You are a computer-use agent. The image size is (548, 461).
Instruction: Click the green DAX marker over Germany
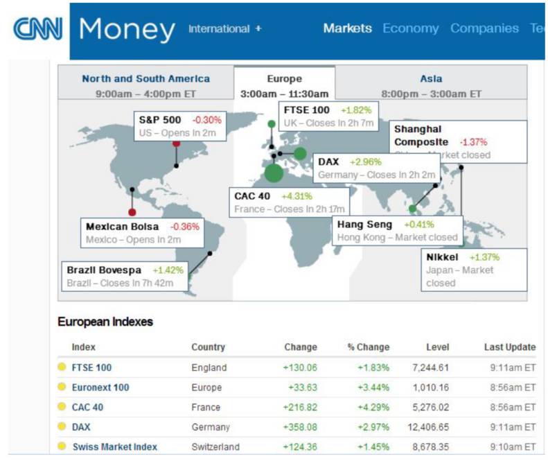click(x=300, y=153)
